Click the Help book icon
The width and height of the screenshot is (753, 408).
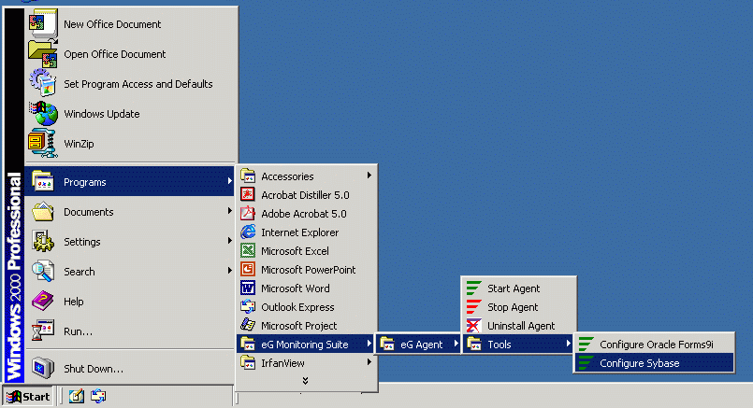(x=43, y=301)
